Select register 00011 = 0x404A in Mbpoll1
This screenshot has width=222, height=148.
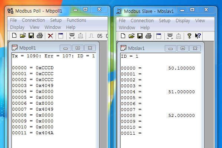pos(33,133)
